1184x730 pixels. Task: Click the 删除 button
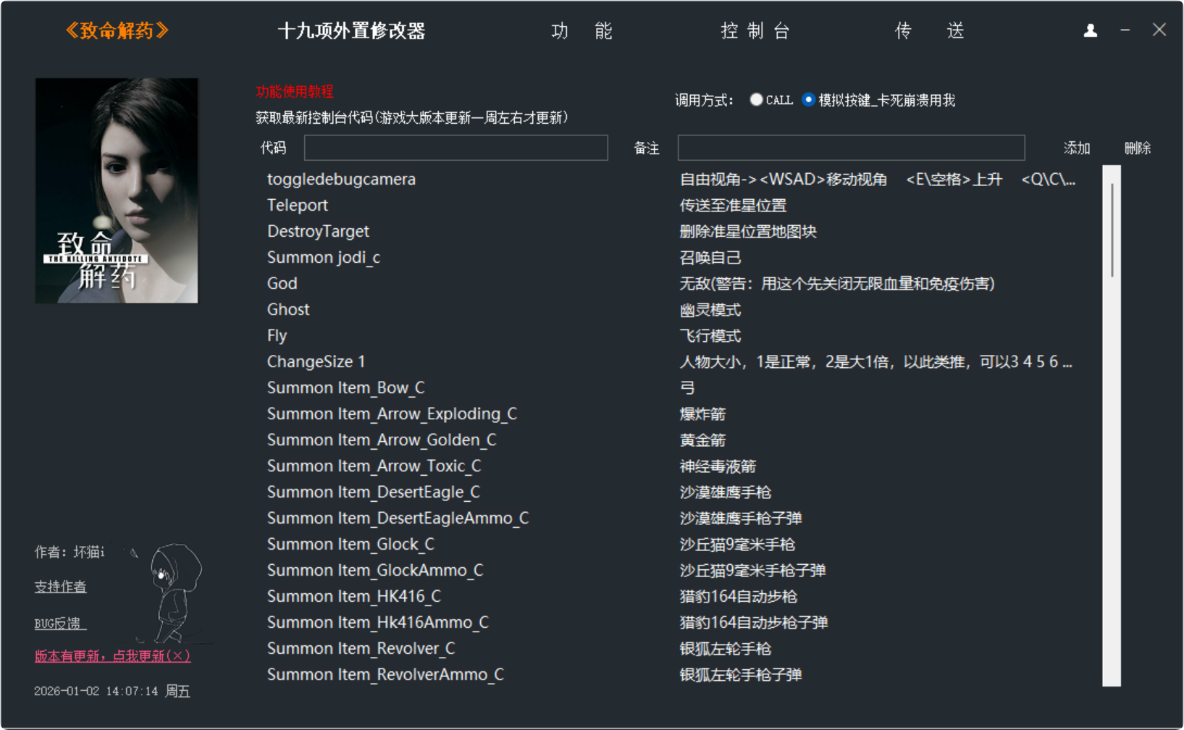pos(1137,148)
